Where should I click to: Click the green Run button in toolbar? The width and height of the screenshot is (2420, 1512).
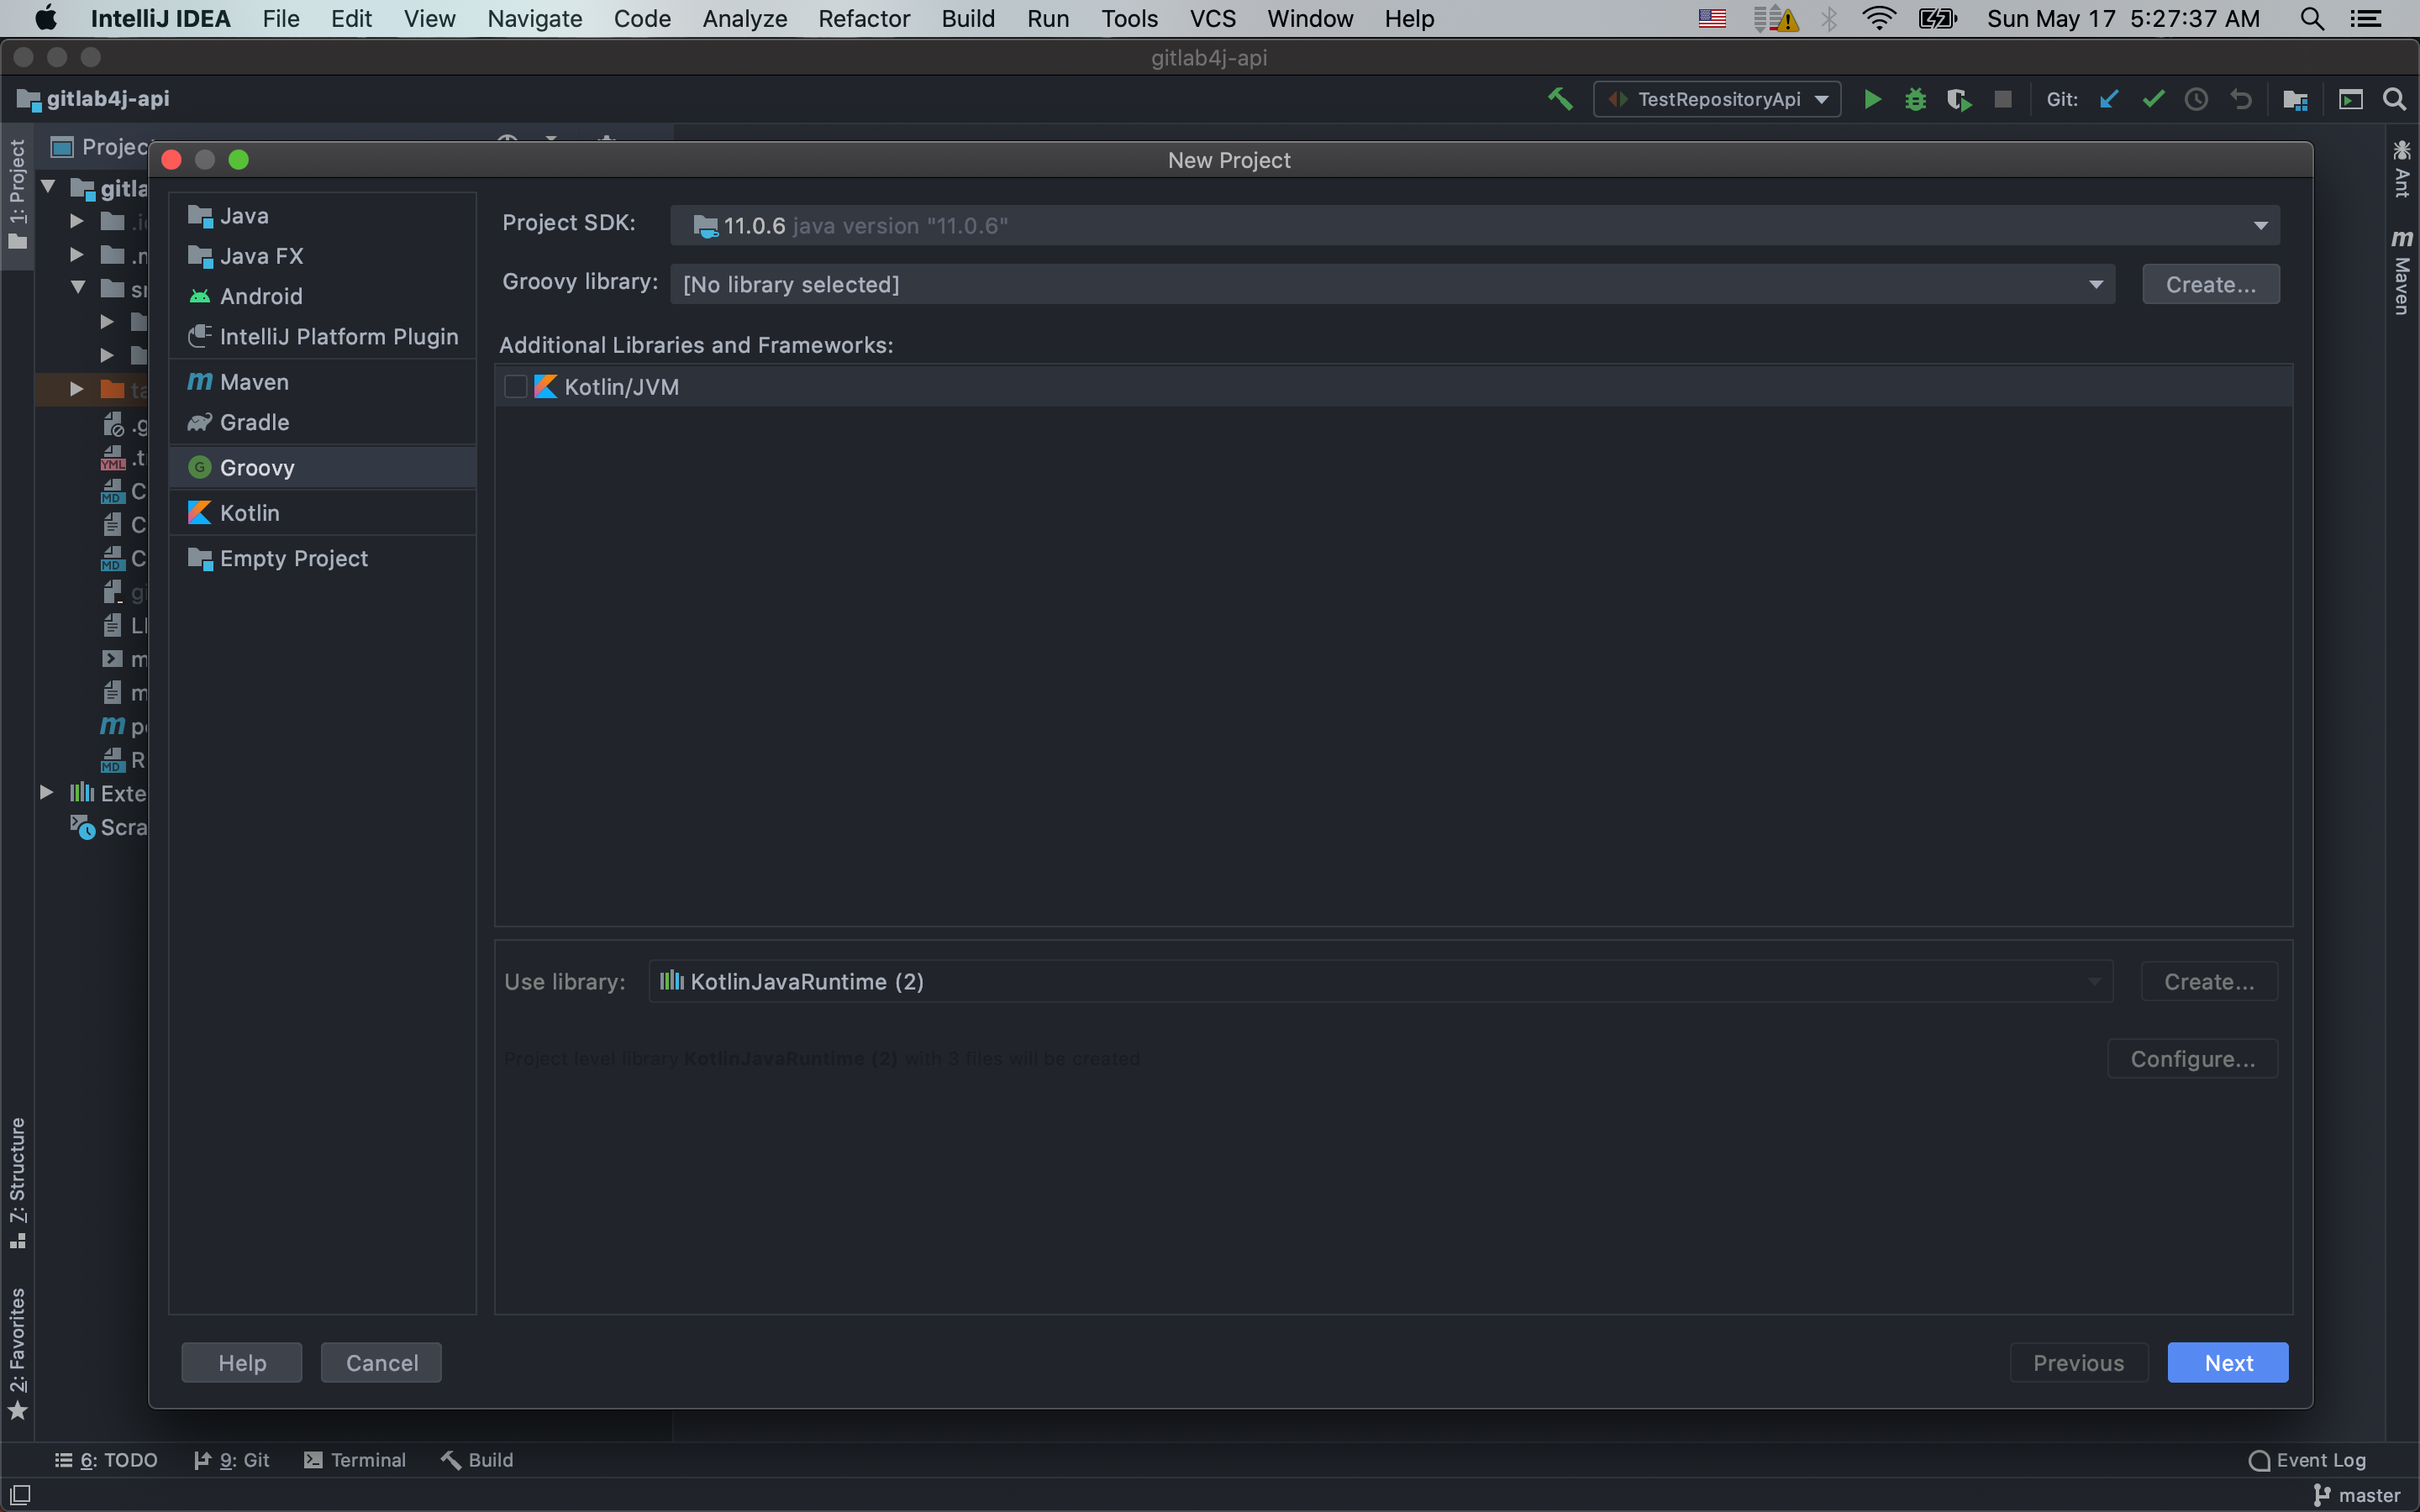click(x=1872, y=99)
